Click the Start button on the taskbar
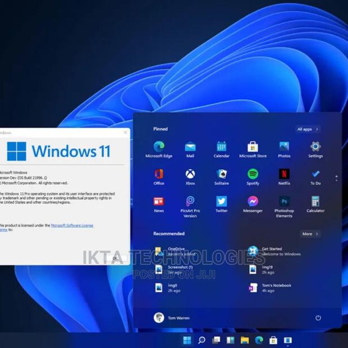 pyautogui.click(x=187, y=340)
